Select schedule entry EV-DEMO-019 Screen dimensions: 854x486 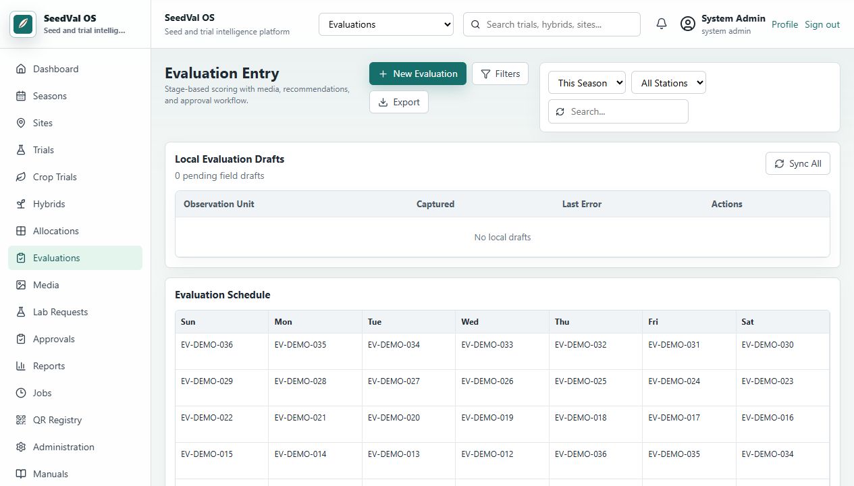coord(487,417)
